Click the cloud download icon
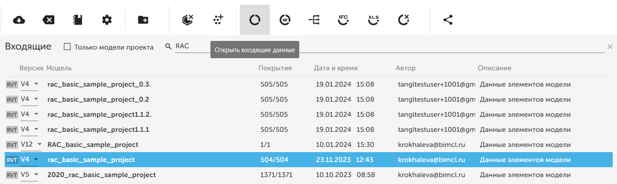Image resolution: width=617 pixels, height=184 pixels. click(x=19, y=20)
